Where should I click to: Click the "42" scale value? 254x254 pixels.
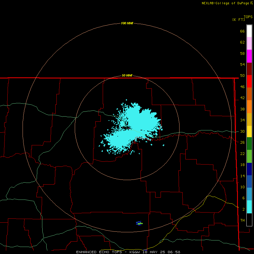(x=242, y=98)
